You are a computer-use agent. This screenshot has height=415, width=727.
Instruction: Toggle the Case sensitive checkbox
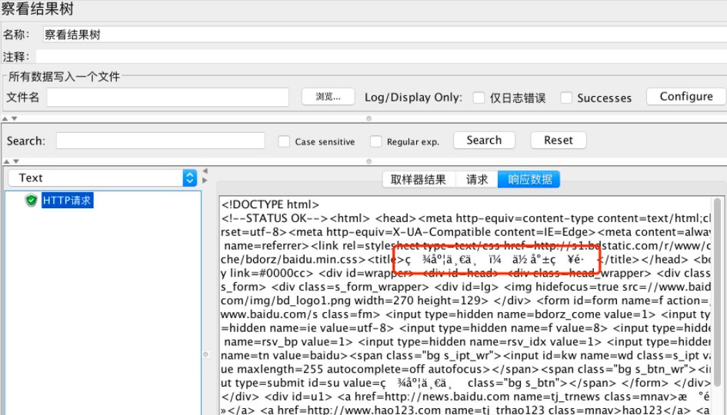tap(284, 141)
